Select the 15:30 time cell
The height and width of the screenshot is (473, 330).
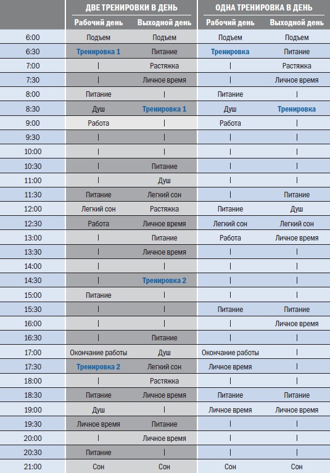33,309
